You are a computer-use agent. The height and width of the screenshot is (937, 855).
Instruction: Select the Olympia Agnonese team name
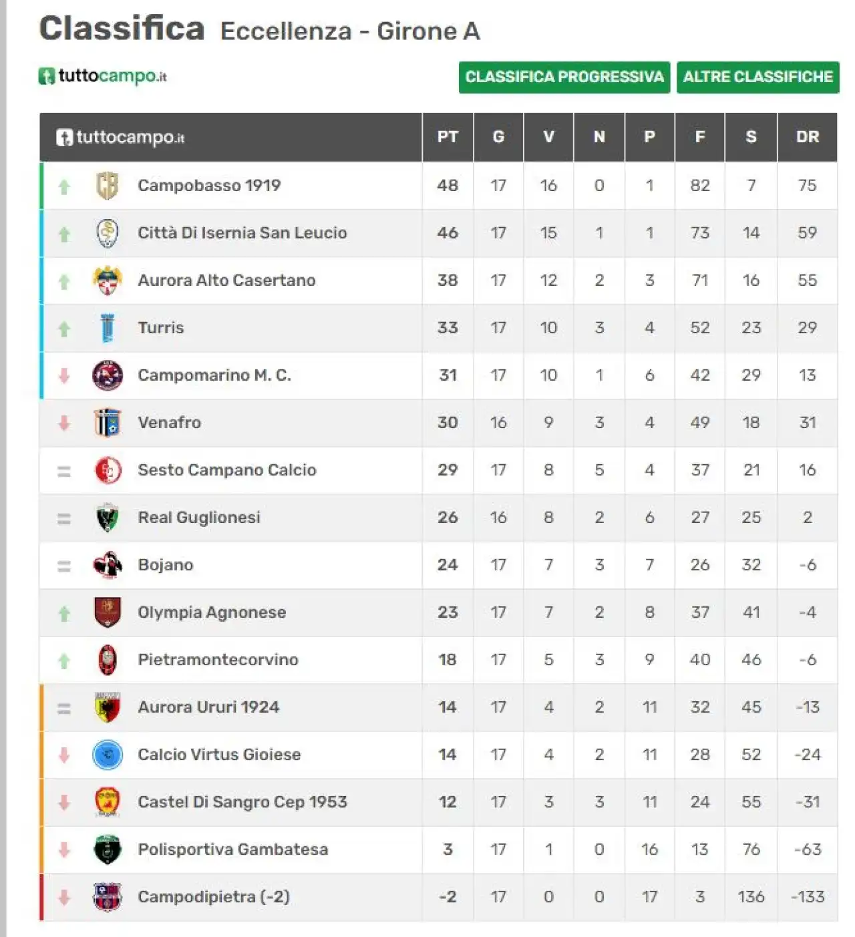pos(212,612)
